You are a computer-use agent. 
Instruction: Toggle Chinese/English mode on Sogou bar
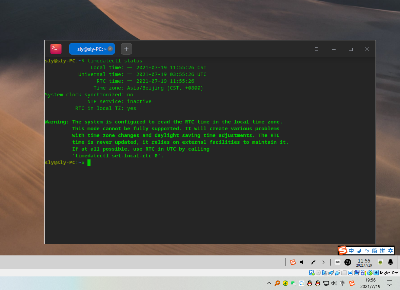click(351, 251)
